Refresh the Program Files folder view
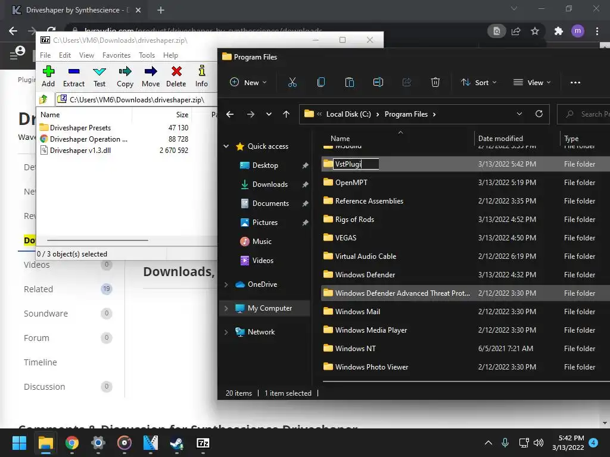This screenshot has width=610, height=457. 539,114
